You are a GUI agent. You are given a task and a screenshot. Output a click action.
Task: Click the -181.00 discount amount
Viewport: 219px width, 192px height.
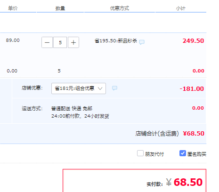[192, 89]
